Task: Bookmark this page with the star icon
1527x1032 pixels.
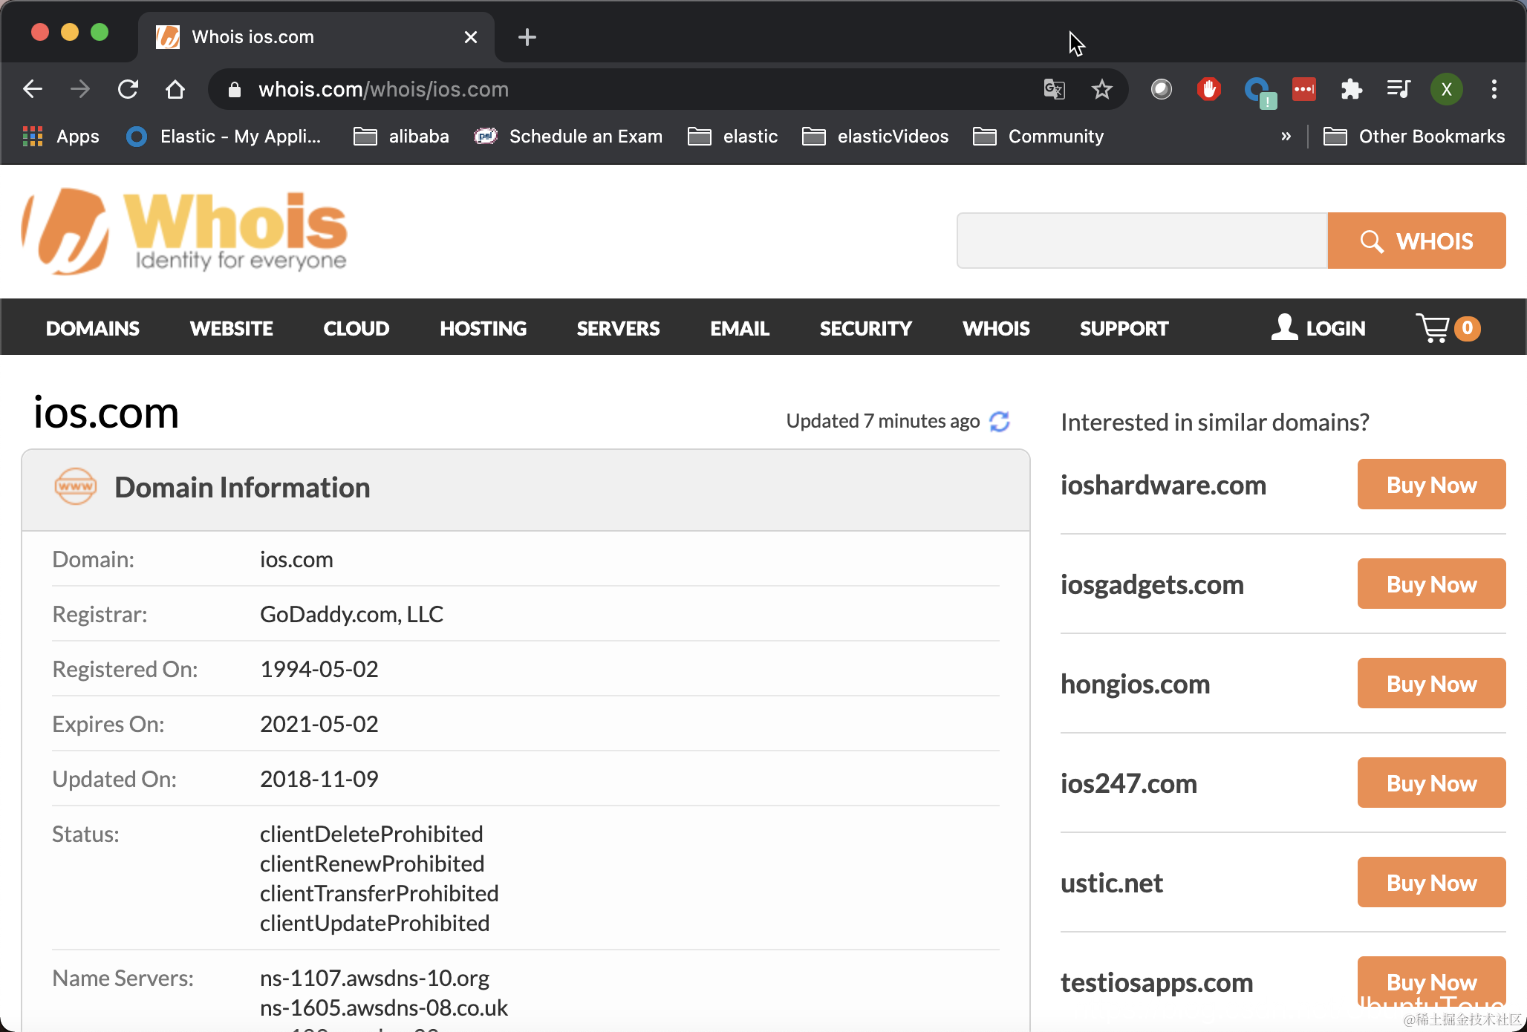Action: [1101, 90]
